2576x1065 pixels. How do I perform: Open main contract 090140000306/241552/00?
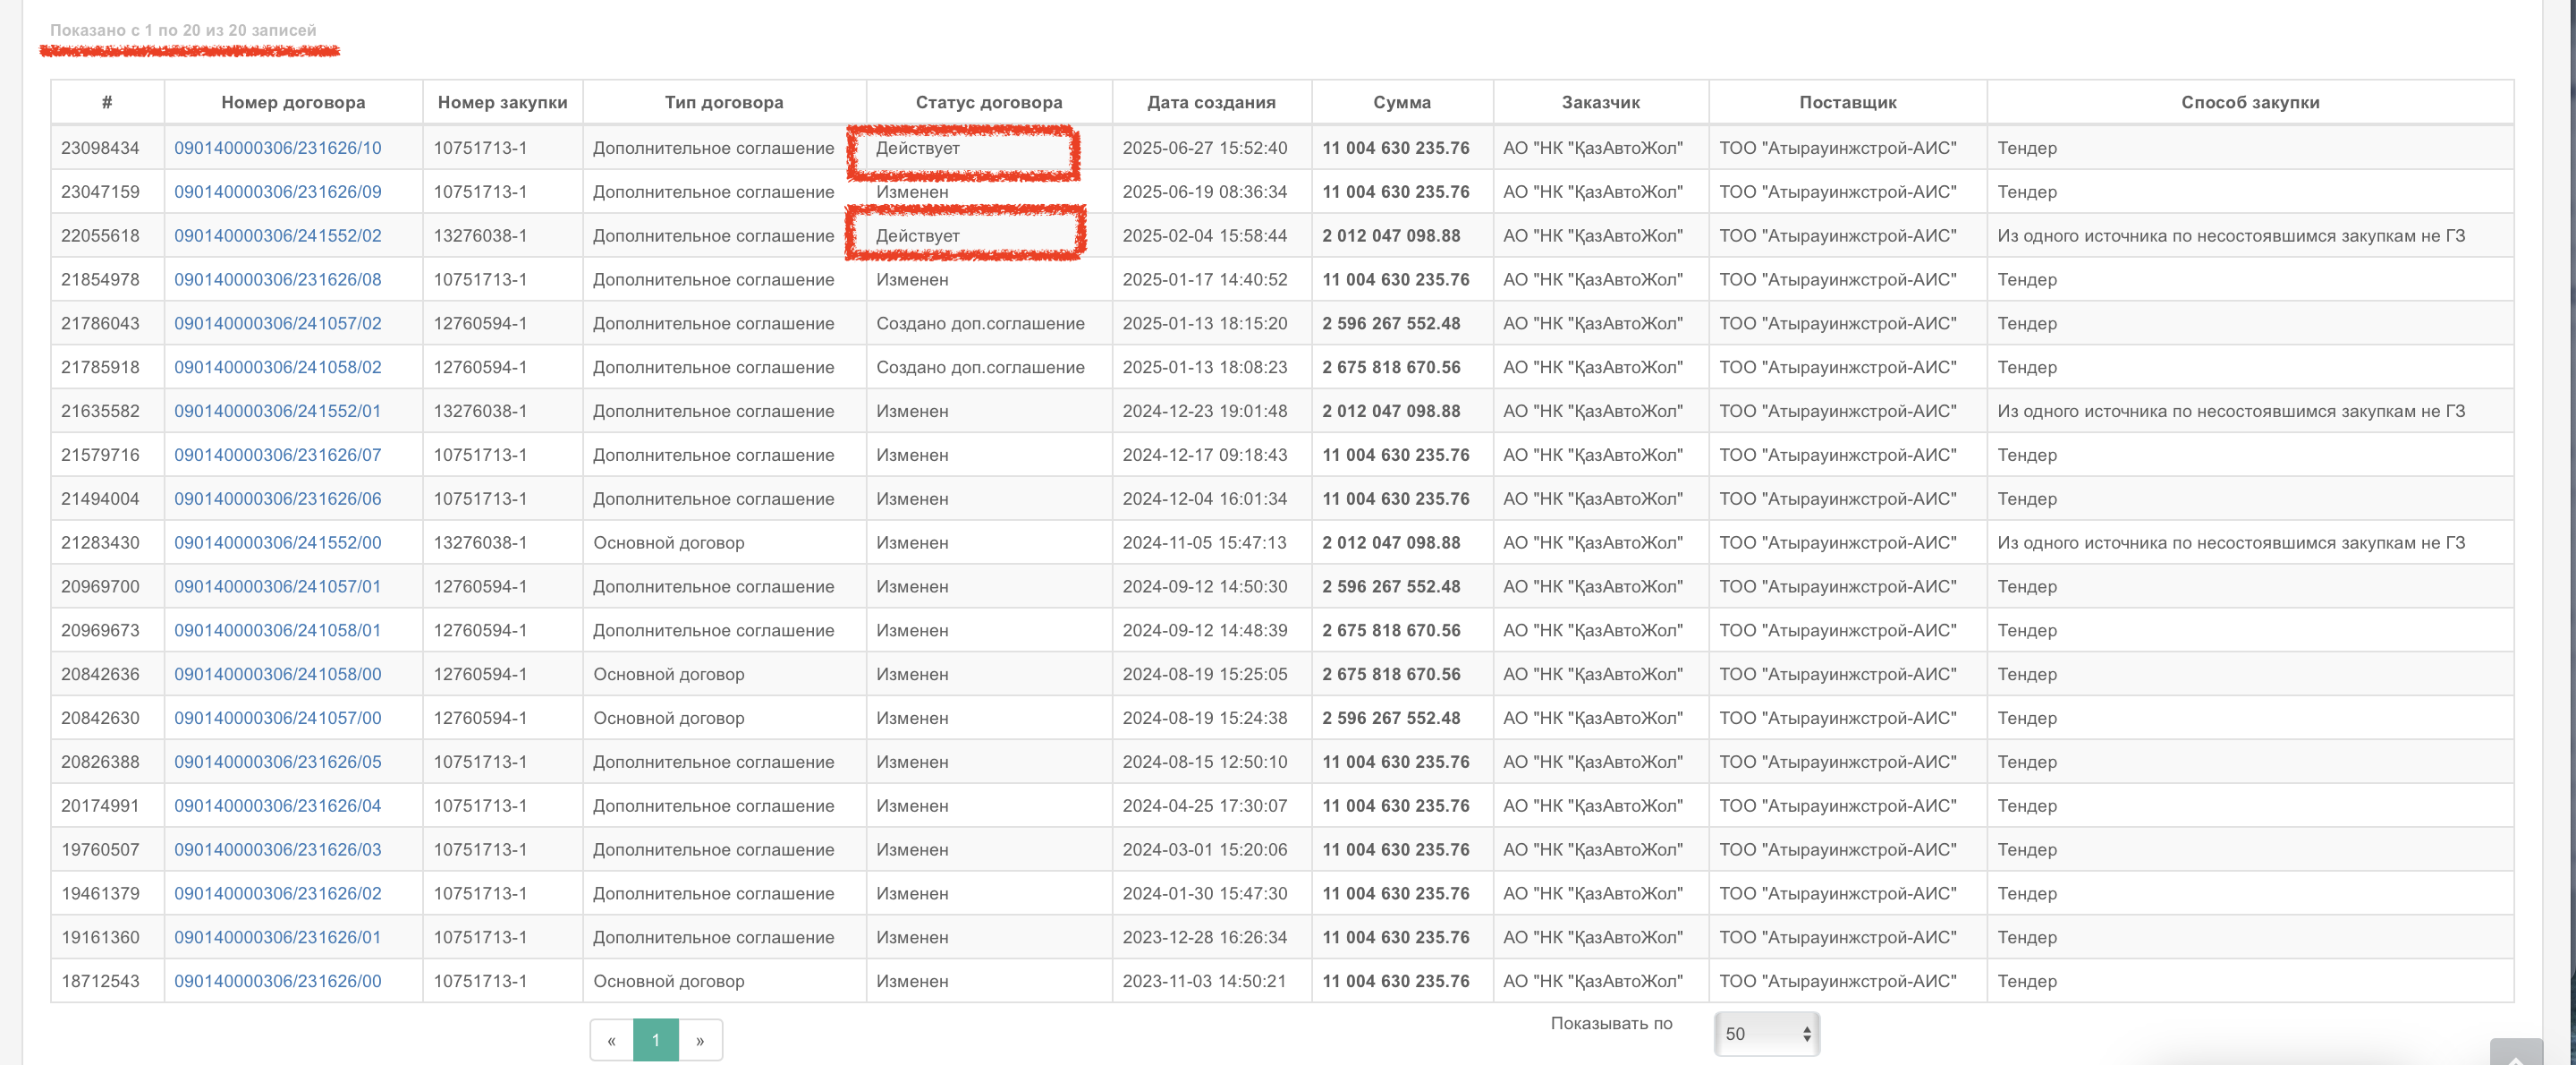point(278,542)
